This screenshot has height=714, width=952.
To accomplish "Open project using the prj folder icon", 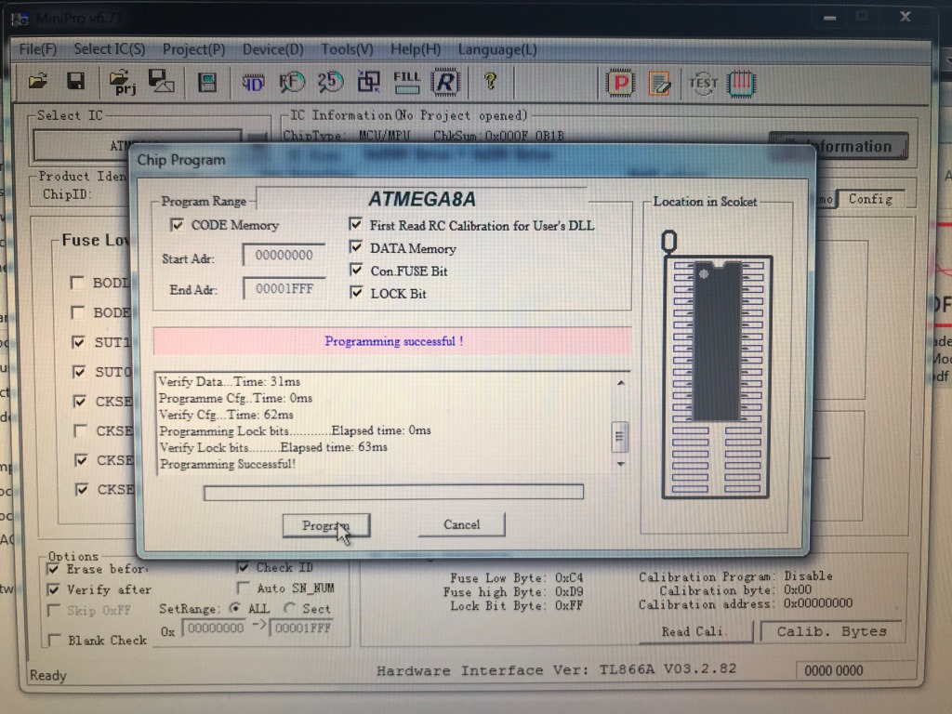I will [123, 82].
